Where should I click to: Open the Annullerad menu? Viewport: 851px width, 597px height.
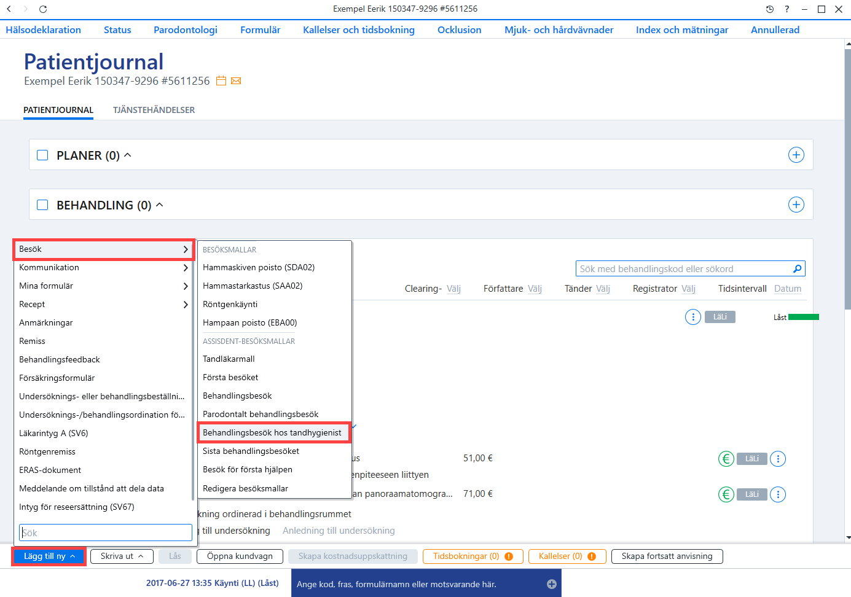coord(775,29)
